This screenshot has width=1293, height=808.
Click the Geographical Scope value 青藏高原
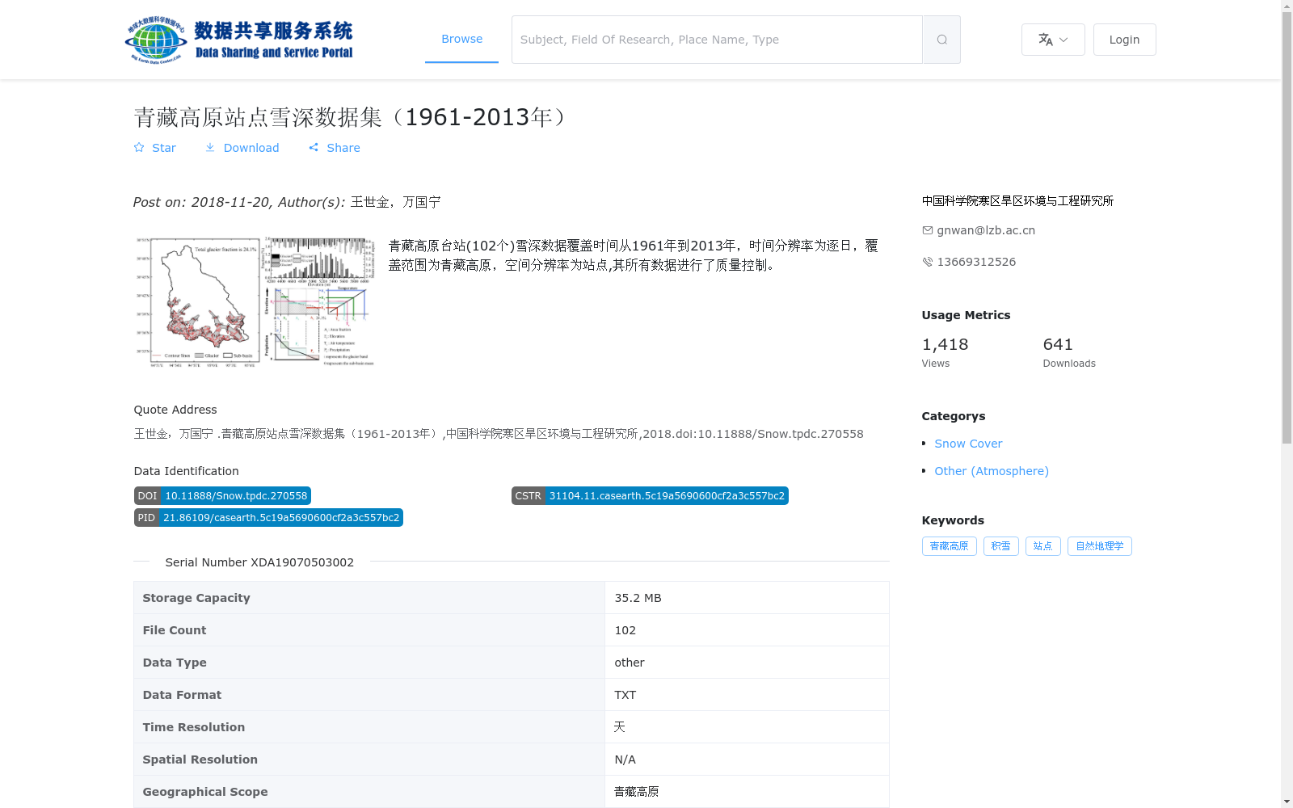coord(637,792)
